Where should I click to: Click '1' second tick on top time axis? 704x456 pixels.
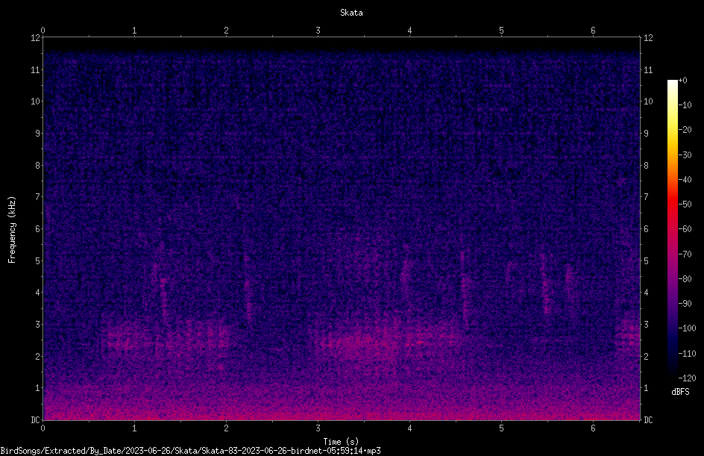click(x=134, y=31)
